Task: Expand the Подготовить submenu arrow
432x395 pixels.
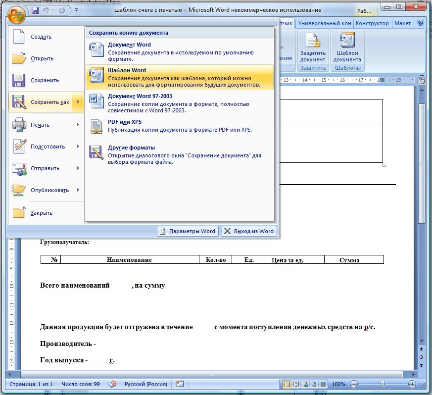Action: click(78, 147)
